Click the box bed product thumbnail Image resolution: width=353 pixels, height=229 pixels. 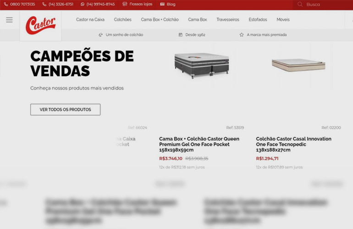pyautogui.click(x=201, y=65)
